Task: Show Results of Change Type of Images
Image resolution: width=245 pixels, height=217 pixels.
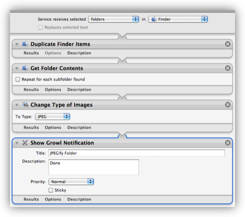Action: [x=31, y=127]
